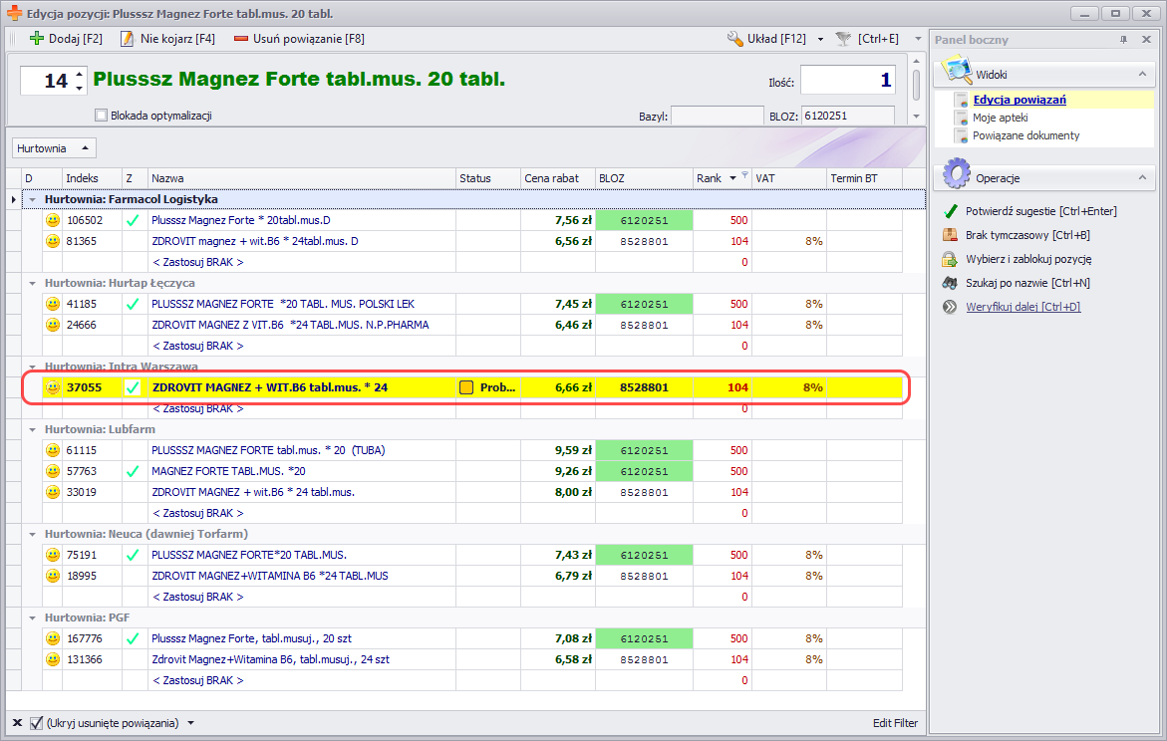Click the Weryfikuj dalej [Ctrl+D] link
This screenshot has height=741, width=1167.
1022,307
